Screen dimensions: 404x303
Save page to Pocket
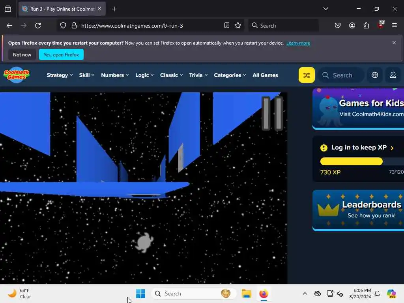(x=338, y=26)
